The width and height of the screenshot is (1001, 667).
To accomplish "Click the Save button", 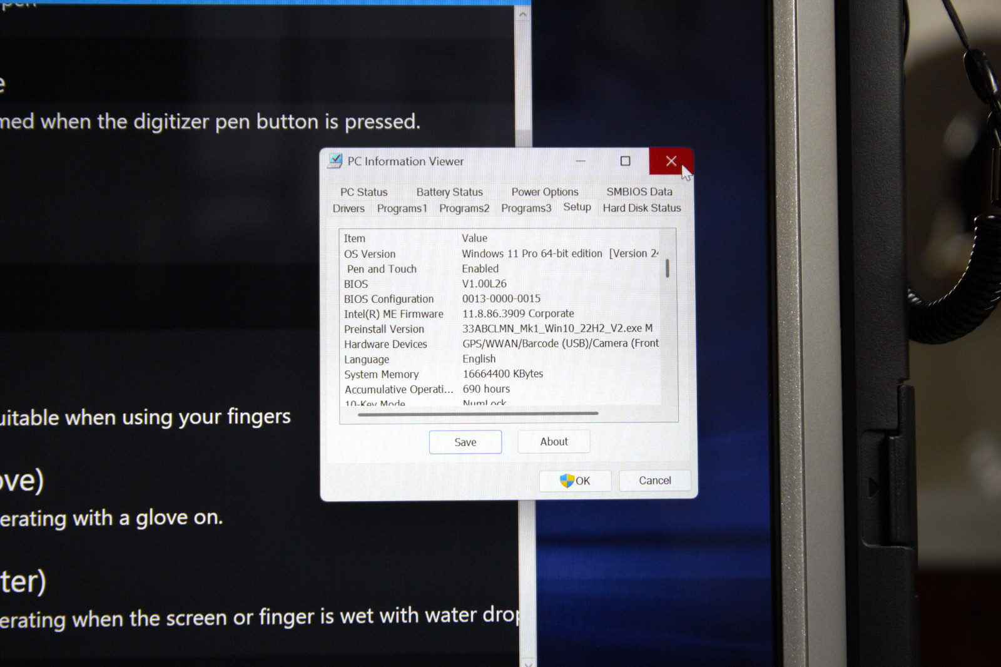I will coord(465,442).
